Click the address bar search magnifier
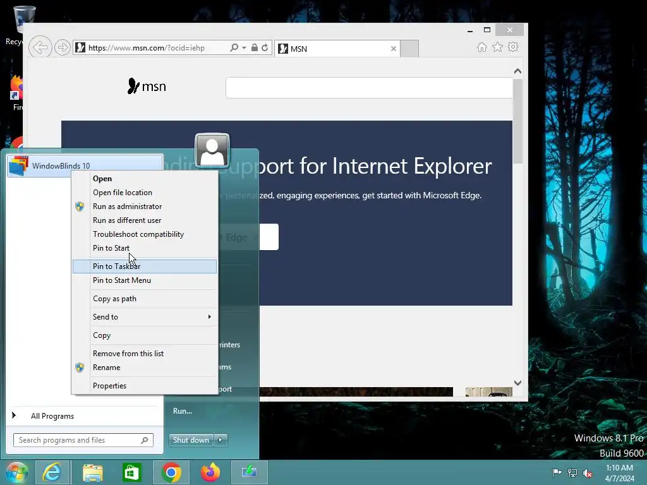The height and width of the screenshot is (485, 647). click(234, 48)
